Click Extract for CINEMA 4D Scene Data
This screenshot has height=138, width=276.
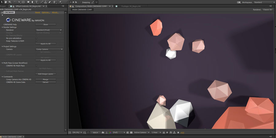point(46,82)
